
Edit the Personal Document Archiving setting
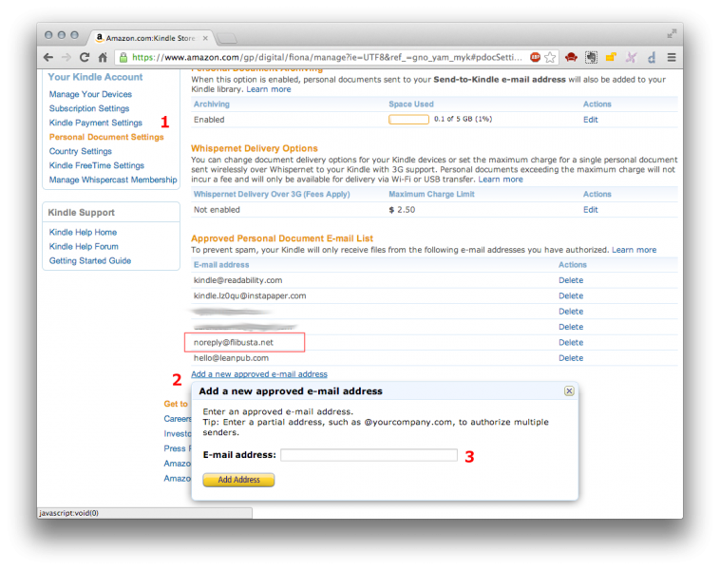coord(591,120)
